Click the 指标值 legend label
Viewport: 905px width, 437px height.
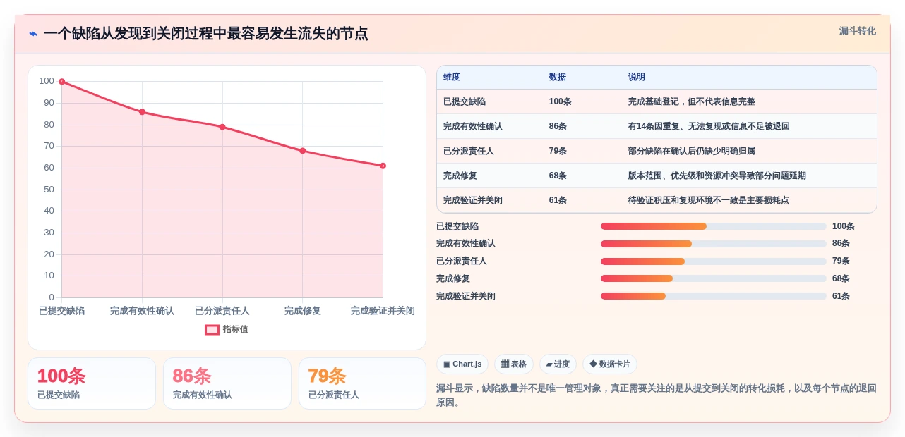236,330
